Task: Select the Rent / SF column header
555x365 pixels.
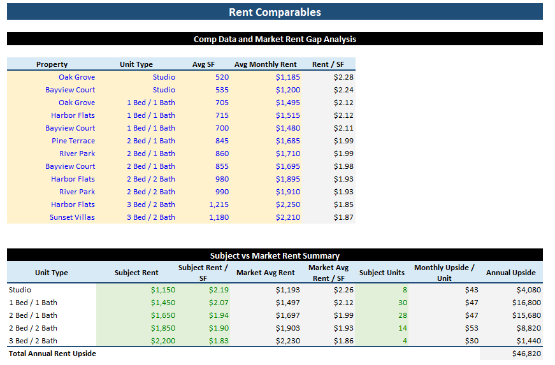Action: (328, 64)
